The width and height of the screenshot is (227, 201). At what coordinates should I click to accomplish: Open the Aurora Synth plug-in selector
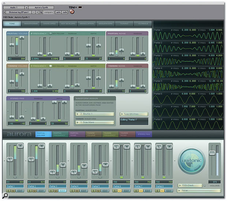click(x=41, y=8)
